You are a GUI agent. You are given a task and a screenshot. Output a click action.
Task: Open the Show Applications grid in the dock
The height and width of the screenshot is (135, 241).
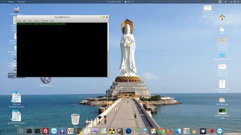coord(21,131)
